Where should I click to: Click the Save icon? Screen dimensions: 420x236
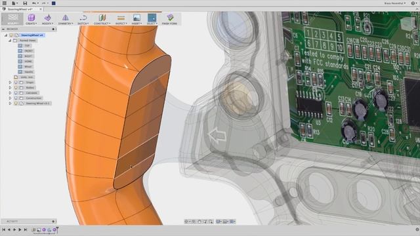(25, 3)
